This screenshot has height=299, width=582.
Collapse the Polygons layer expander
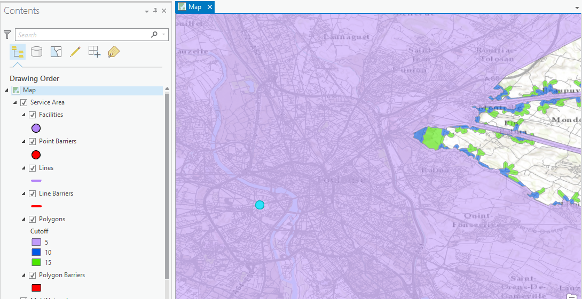(x=23, y=220)
